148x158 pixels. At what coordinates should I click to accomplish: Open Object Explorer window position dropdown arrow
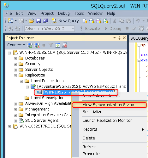coord(115,38)
